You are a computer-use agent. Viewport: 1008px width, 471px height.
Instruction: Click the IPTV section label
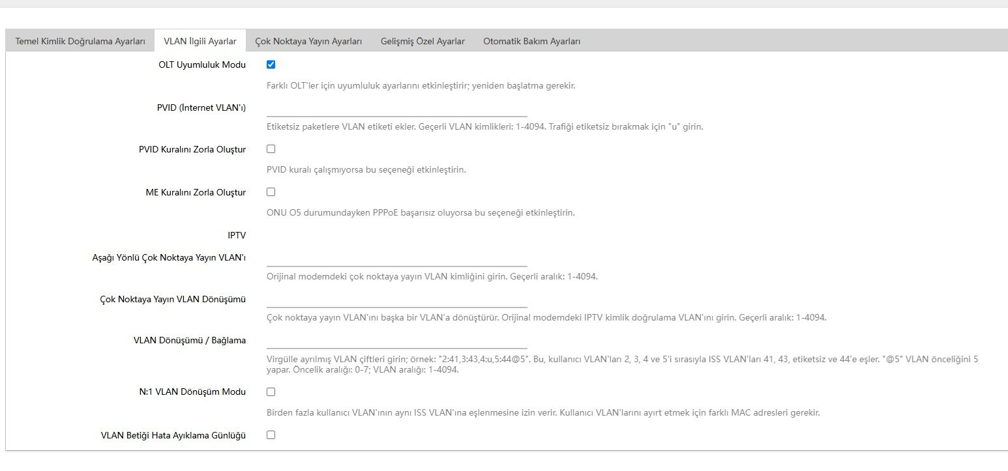tap(237, 235)
